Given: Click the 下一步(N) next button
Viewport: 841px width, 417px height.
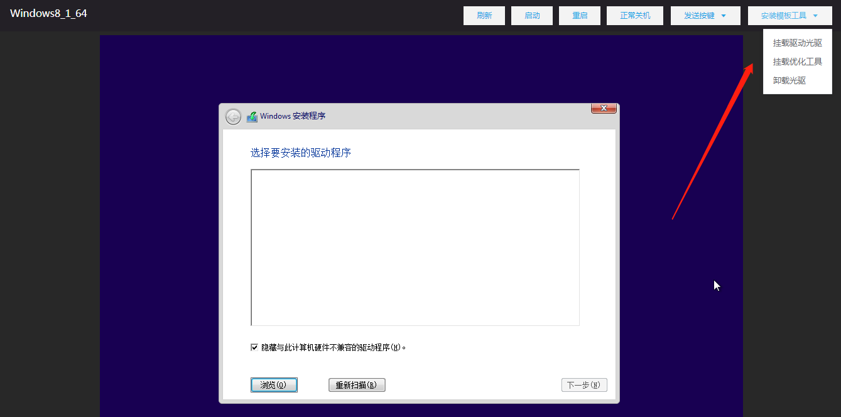Looking at the screenshot, I should coord(584,385).
